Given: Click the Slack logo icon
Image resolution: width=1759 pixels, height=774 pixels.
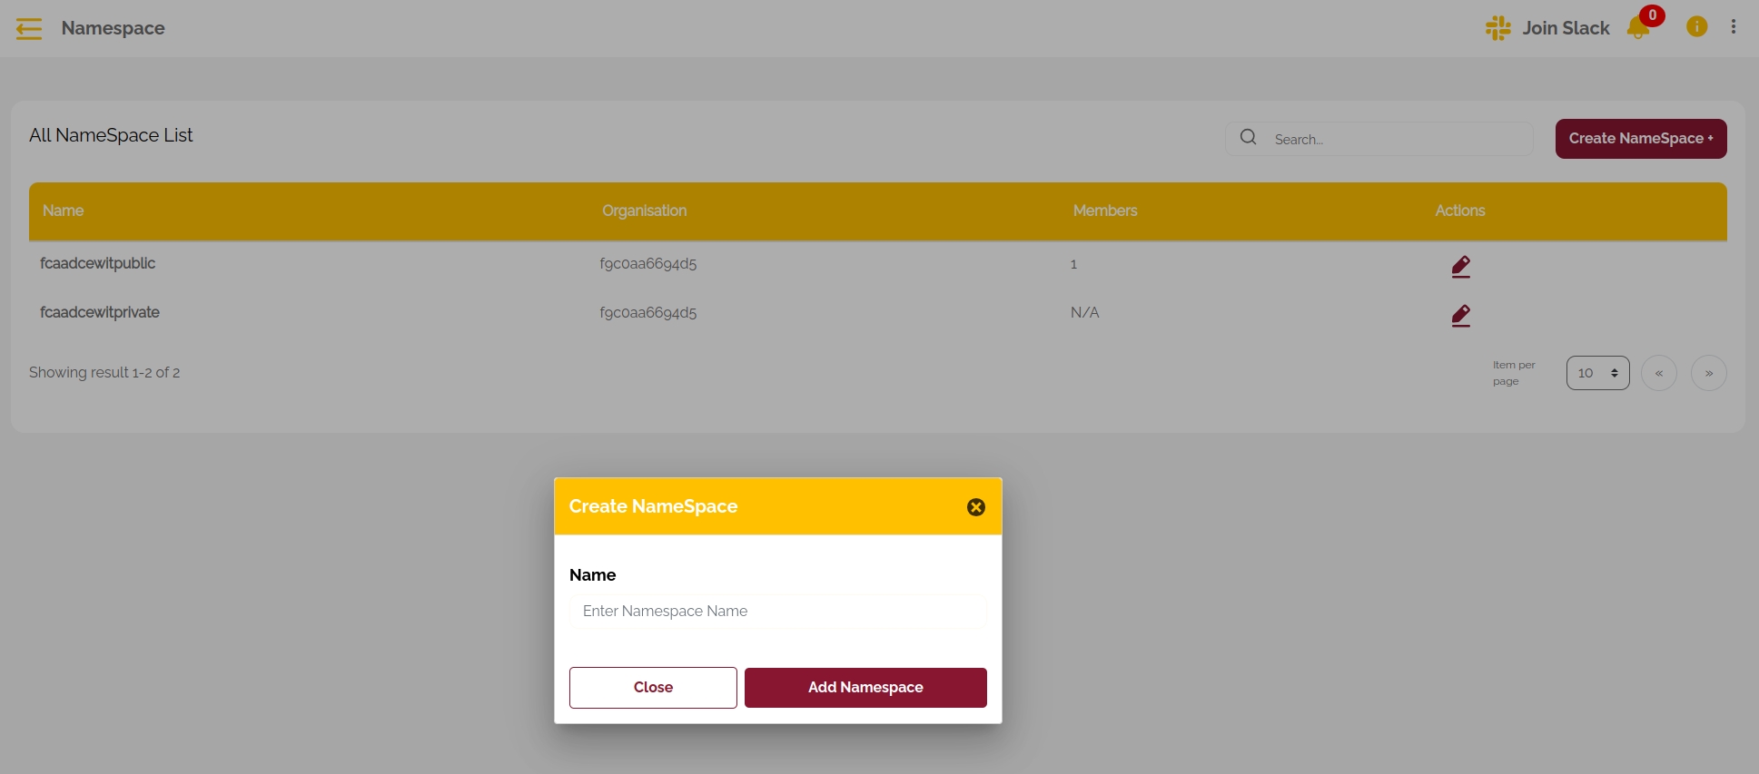Looking at the screenshot, I should coord(1497,28).
